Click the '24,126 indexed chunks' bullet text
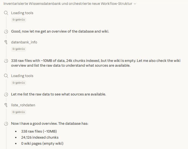The width and height of the screenshot is (188, 149). click(40, 137)
